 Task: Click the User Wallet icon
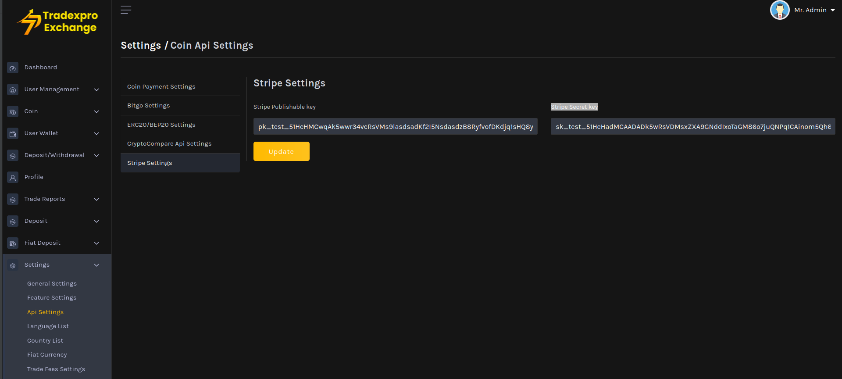tap(13, 134)
